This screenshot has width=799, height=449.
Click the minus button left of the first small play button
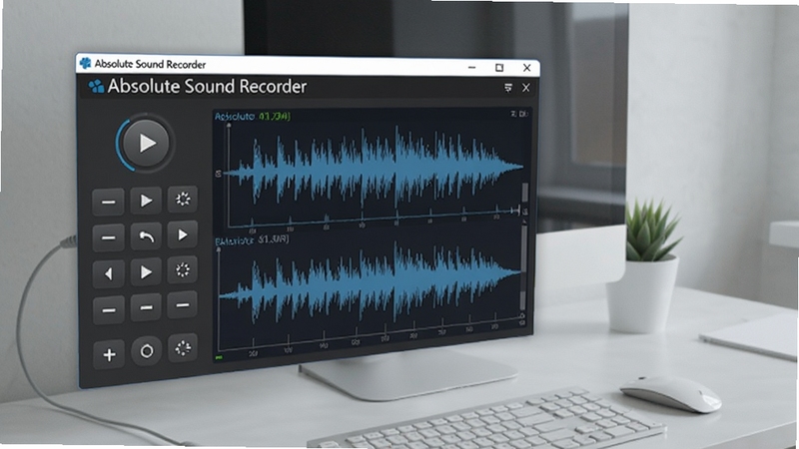(108, 203)
